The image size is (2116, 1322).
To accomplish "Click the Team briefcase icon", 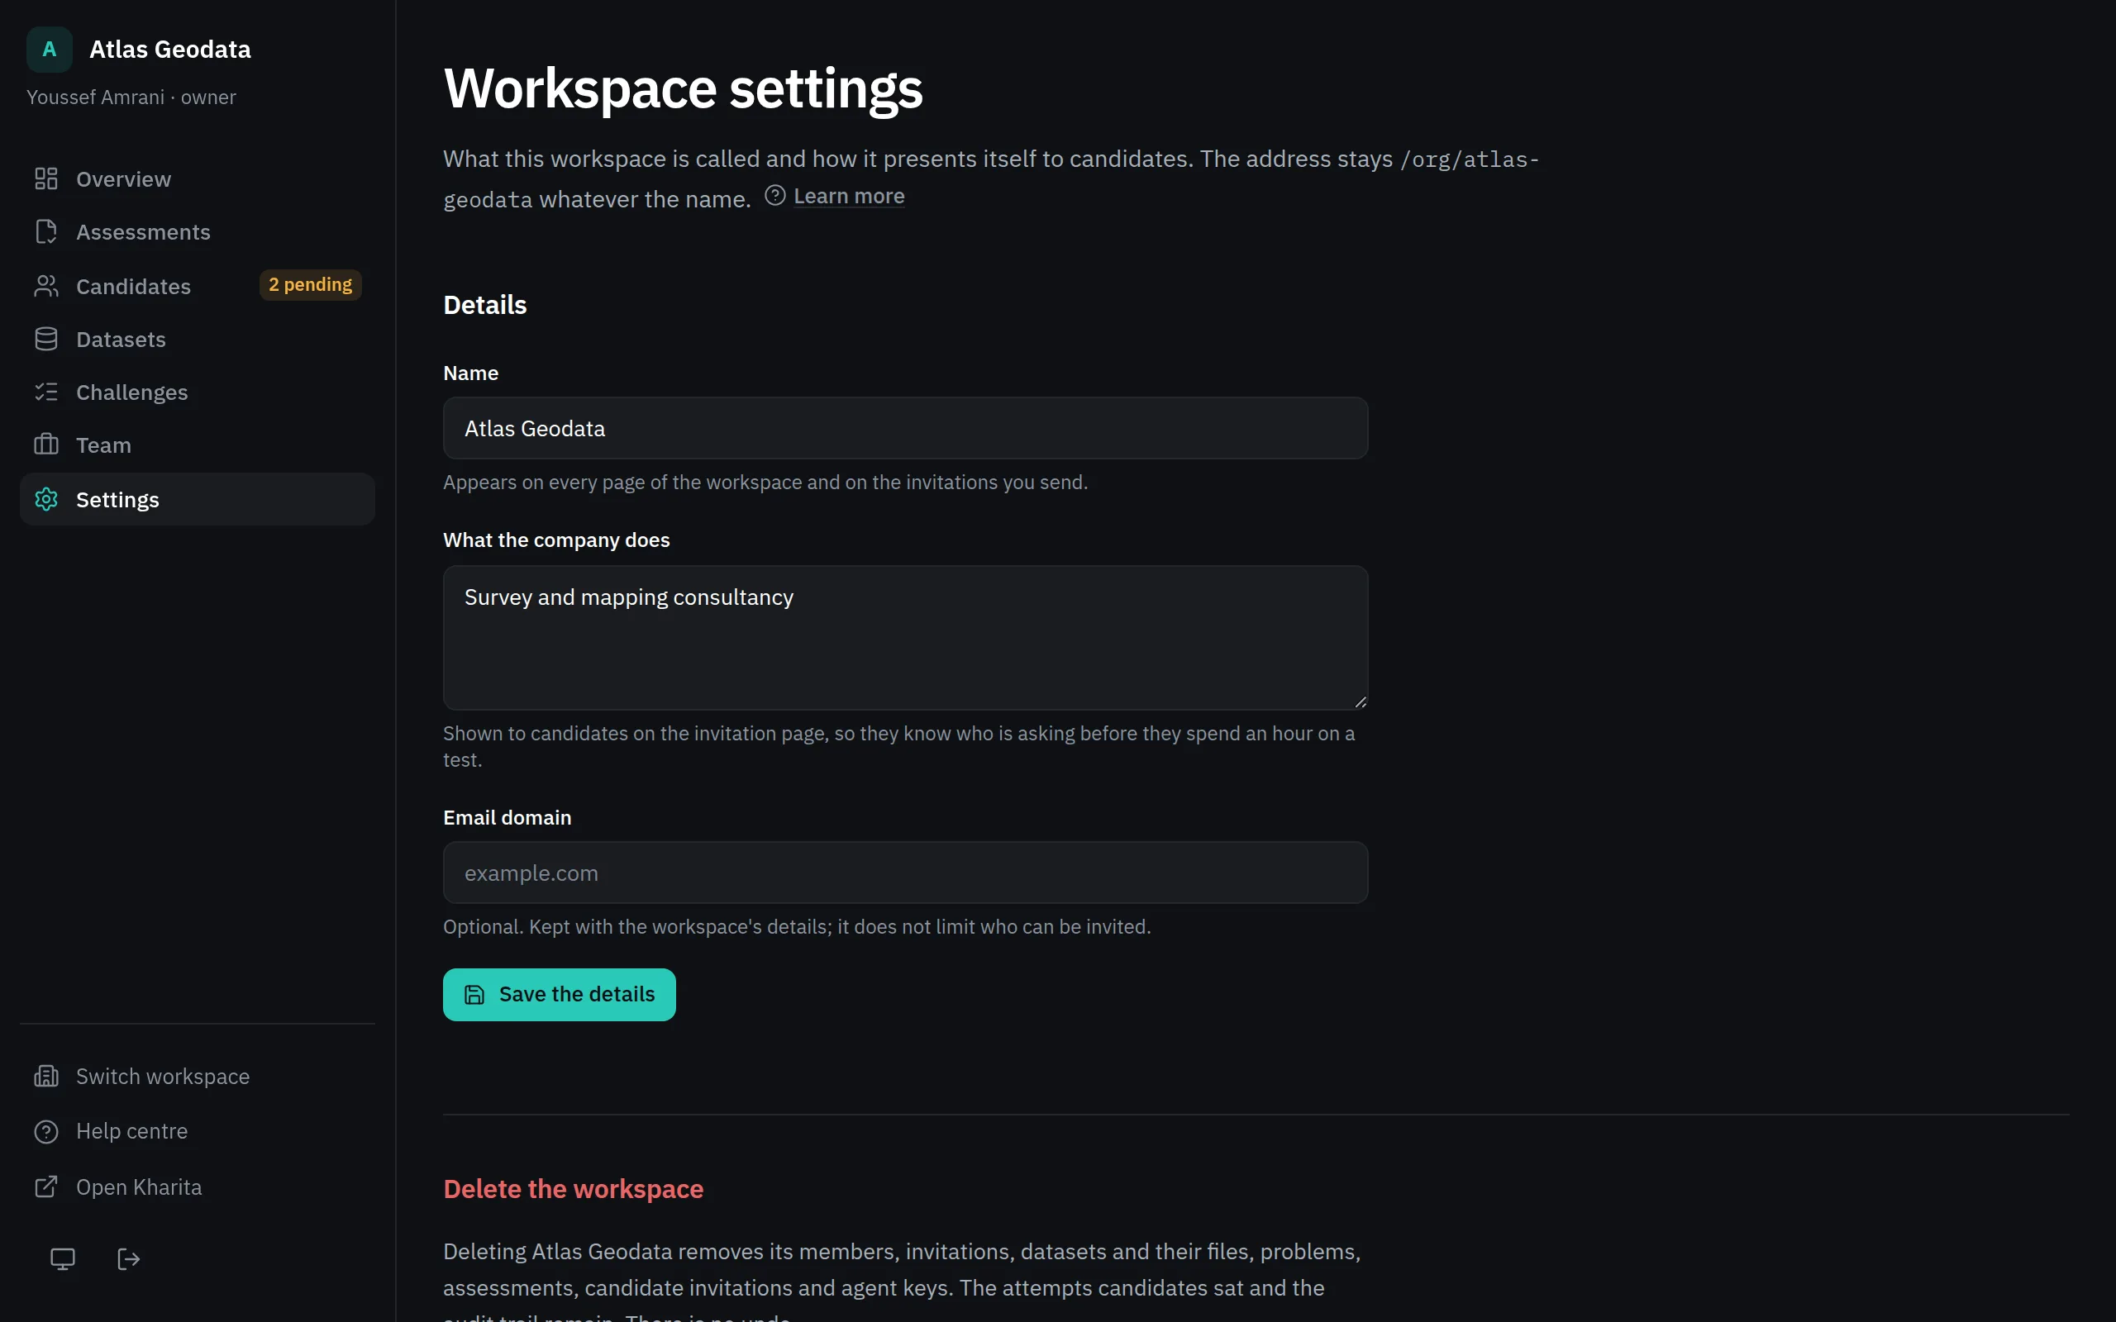I will 46,445.
